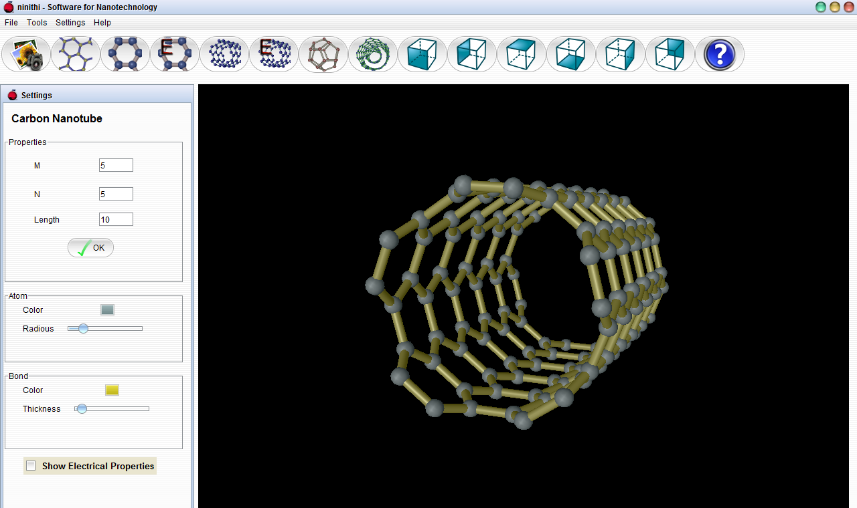This screenshot has height=508, width=857.
Task: Select the graphene sheet lattice icon
Action: click(76, 54)
